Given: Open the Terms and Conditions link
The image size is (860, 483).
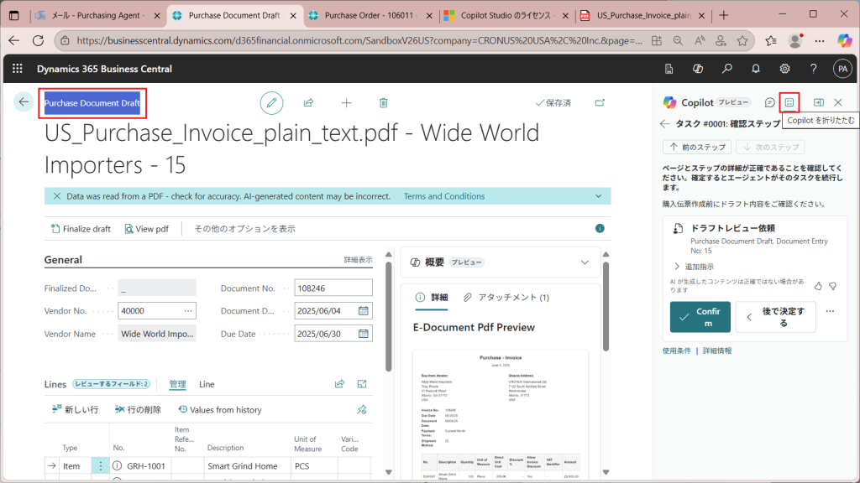Looking at the screenshot, I should coord(444,196).
